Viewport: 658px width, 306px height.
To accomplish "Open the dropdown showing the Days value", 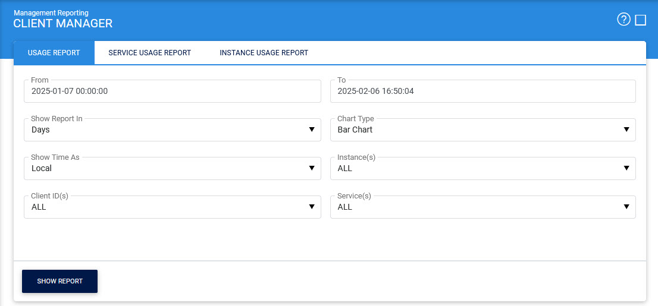I will tap(167, 130).
